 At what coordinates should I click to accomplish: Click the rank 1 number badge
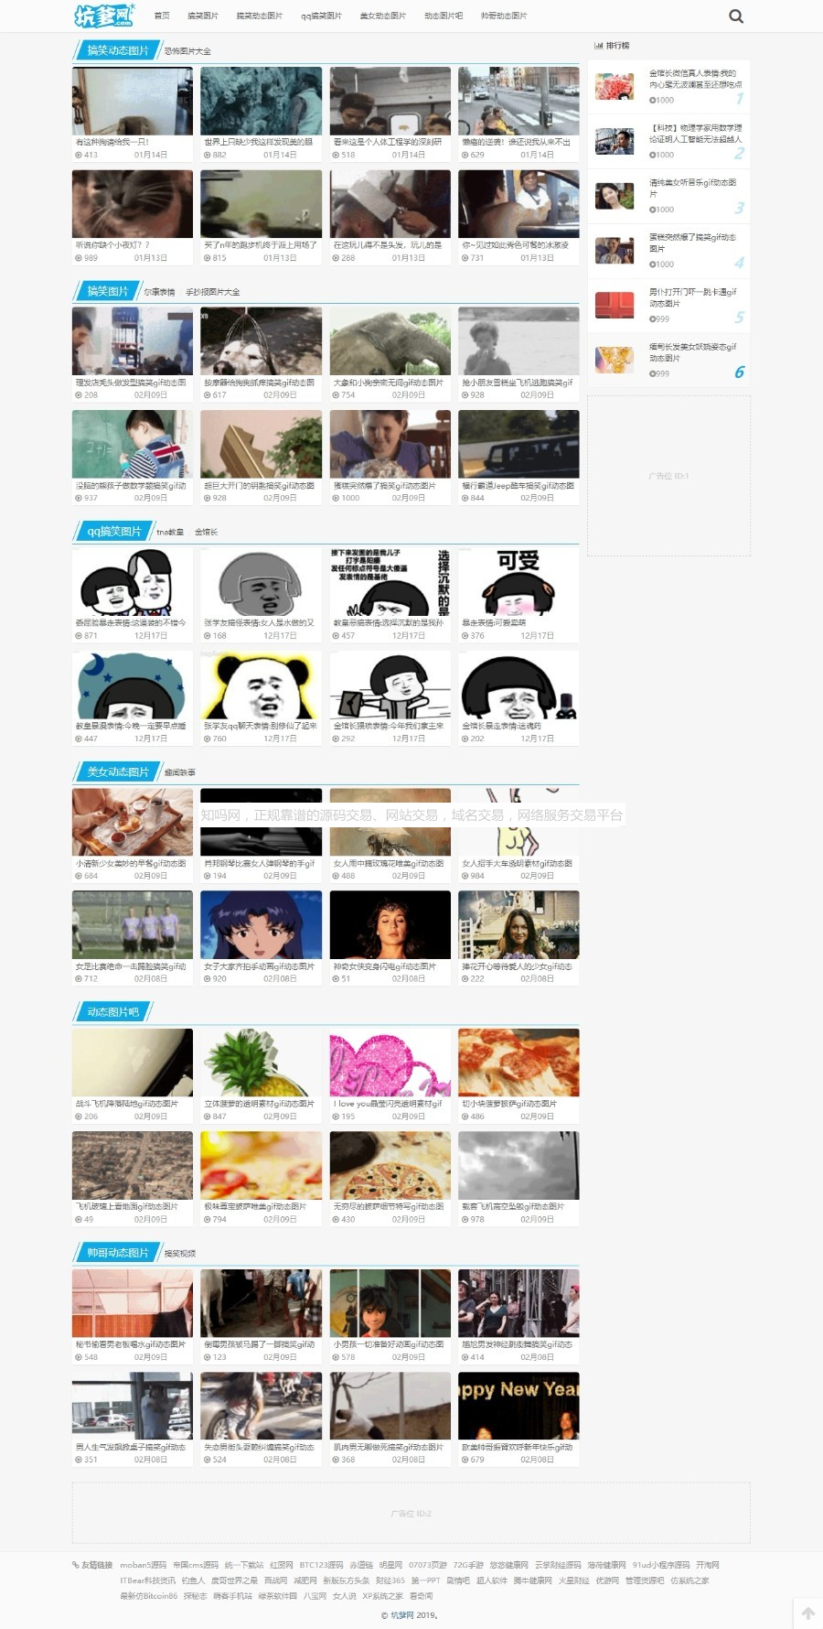[x=740, y=98]
